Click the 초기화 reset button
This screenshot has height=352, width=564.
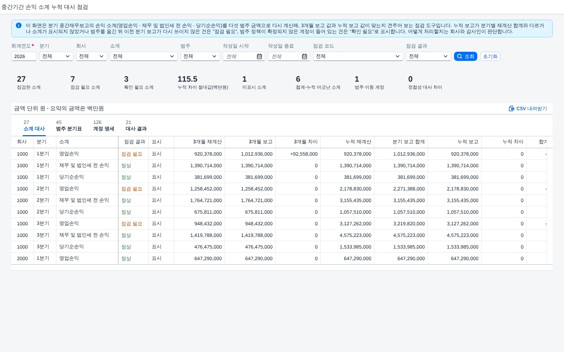[x=490, y=56]
